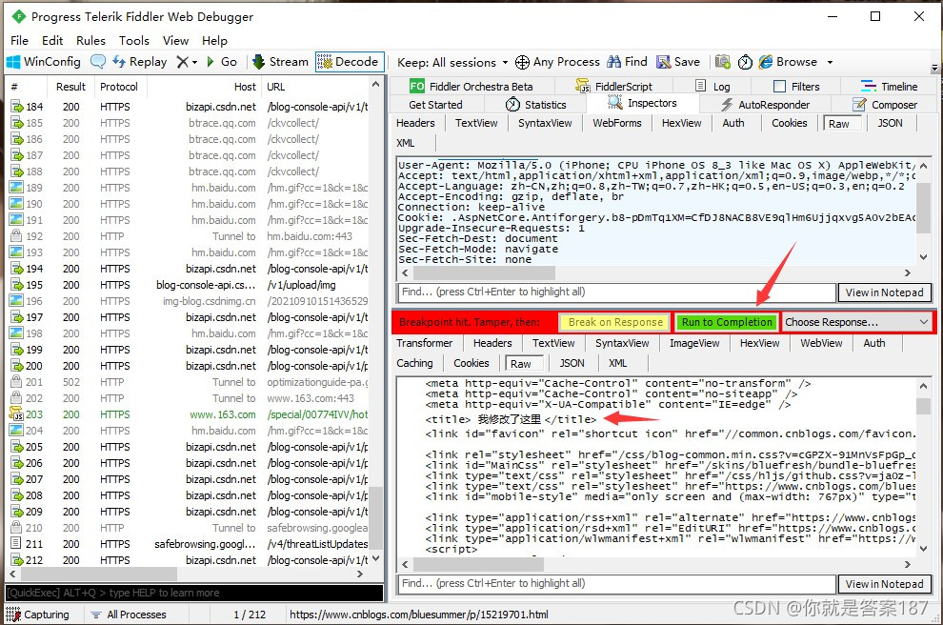This screenshot has height=625, width=943.
Task: Open the View menu
Action: [175, 40]
